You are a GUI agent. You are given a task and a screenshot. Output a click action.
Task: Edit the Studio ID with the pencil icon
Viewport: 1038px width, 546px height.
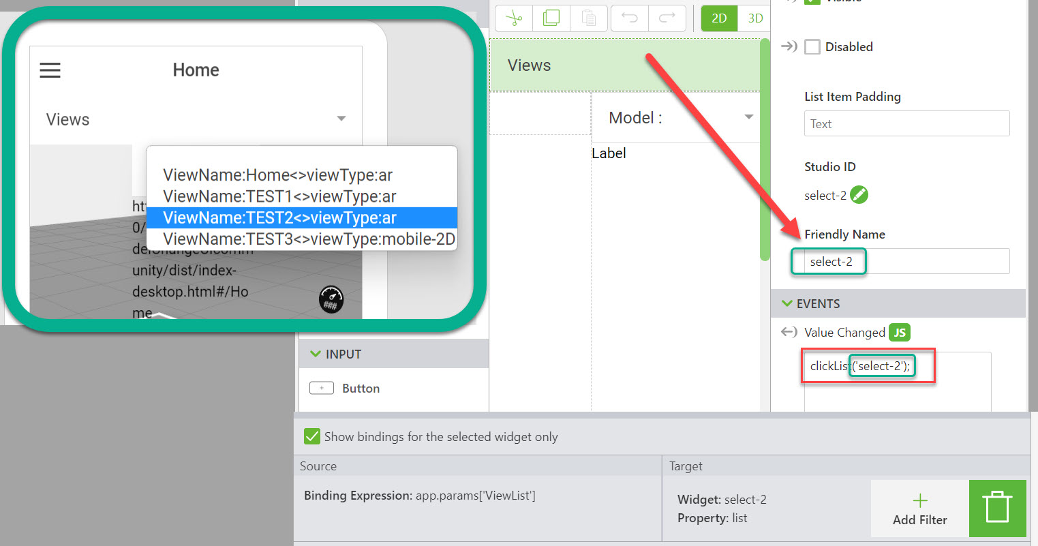click(859, 195)
